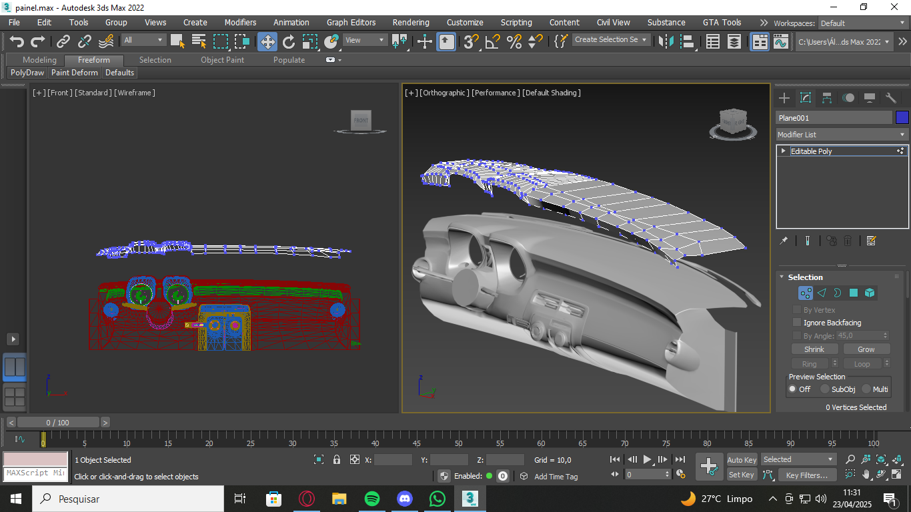Toggle Angle Snap

coord(493,41)
